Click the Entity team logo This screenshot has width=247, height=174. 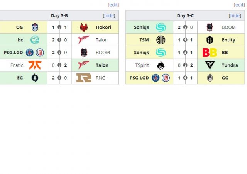click(x=210, y=40)
